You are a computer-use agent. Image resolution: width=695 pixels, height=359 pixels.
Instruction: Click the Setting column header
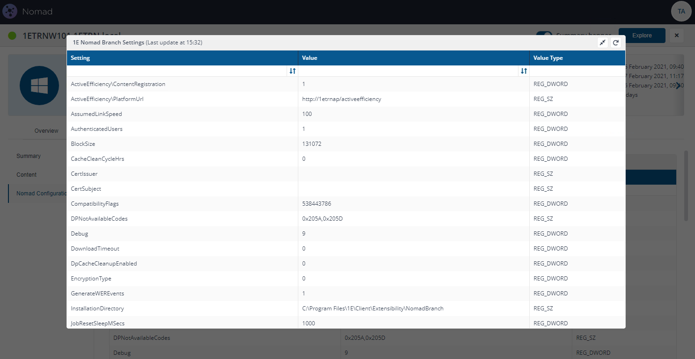click(x=182, y=58)
